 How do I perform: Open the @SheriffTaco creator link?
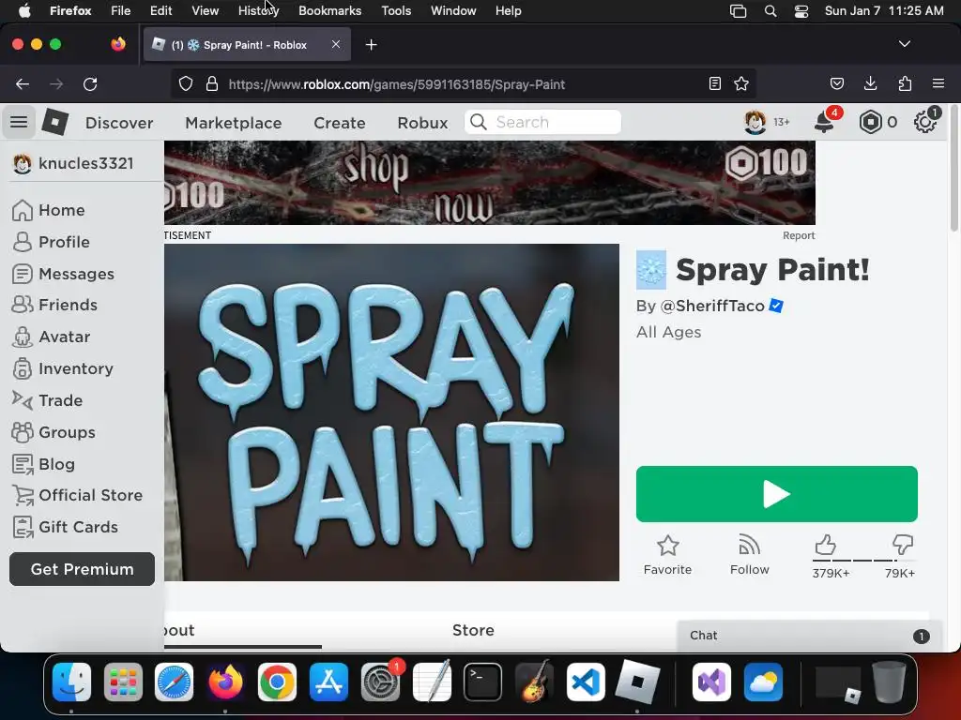click(712, 306)
